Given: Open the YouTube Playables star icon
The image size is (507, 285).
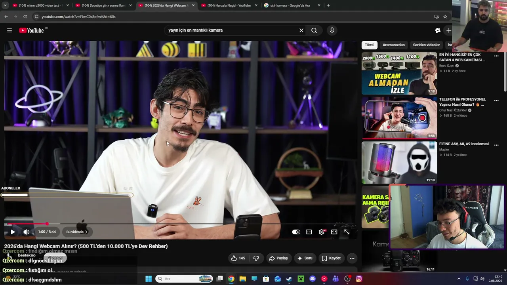Looking at the screenshot, I should pos(438,30).
